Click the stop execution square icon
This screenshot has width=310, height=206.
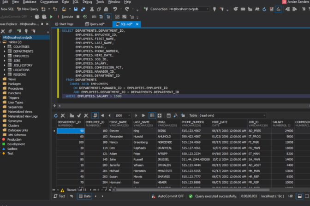tap(77, 16)
